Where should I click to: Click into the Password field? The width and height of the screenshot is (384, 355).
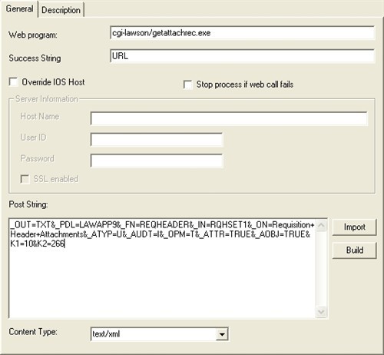click(157, 161)
